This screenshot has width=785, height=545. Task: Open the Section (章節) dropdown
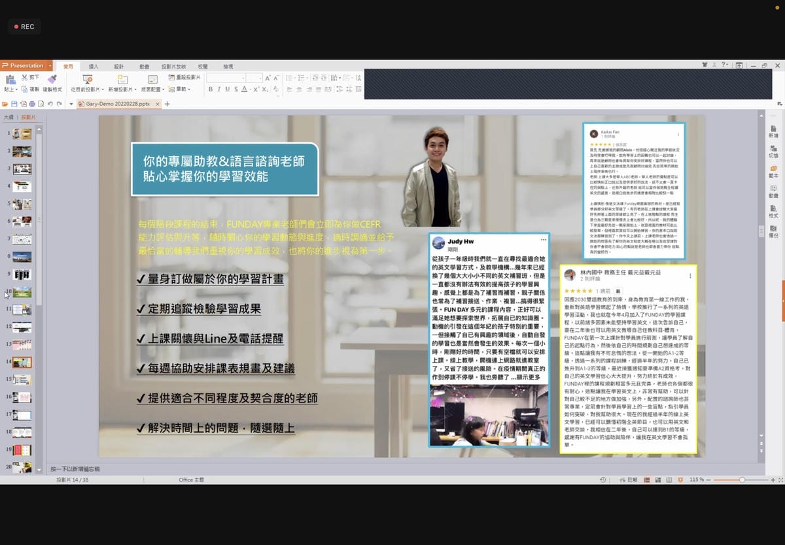pos(179,89)
